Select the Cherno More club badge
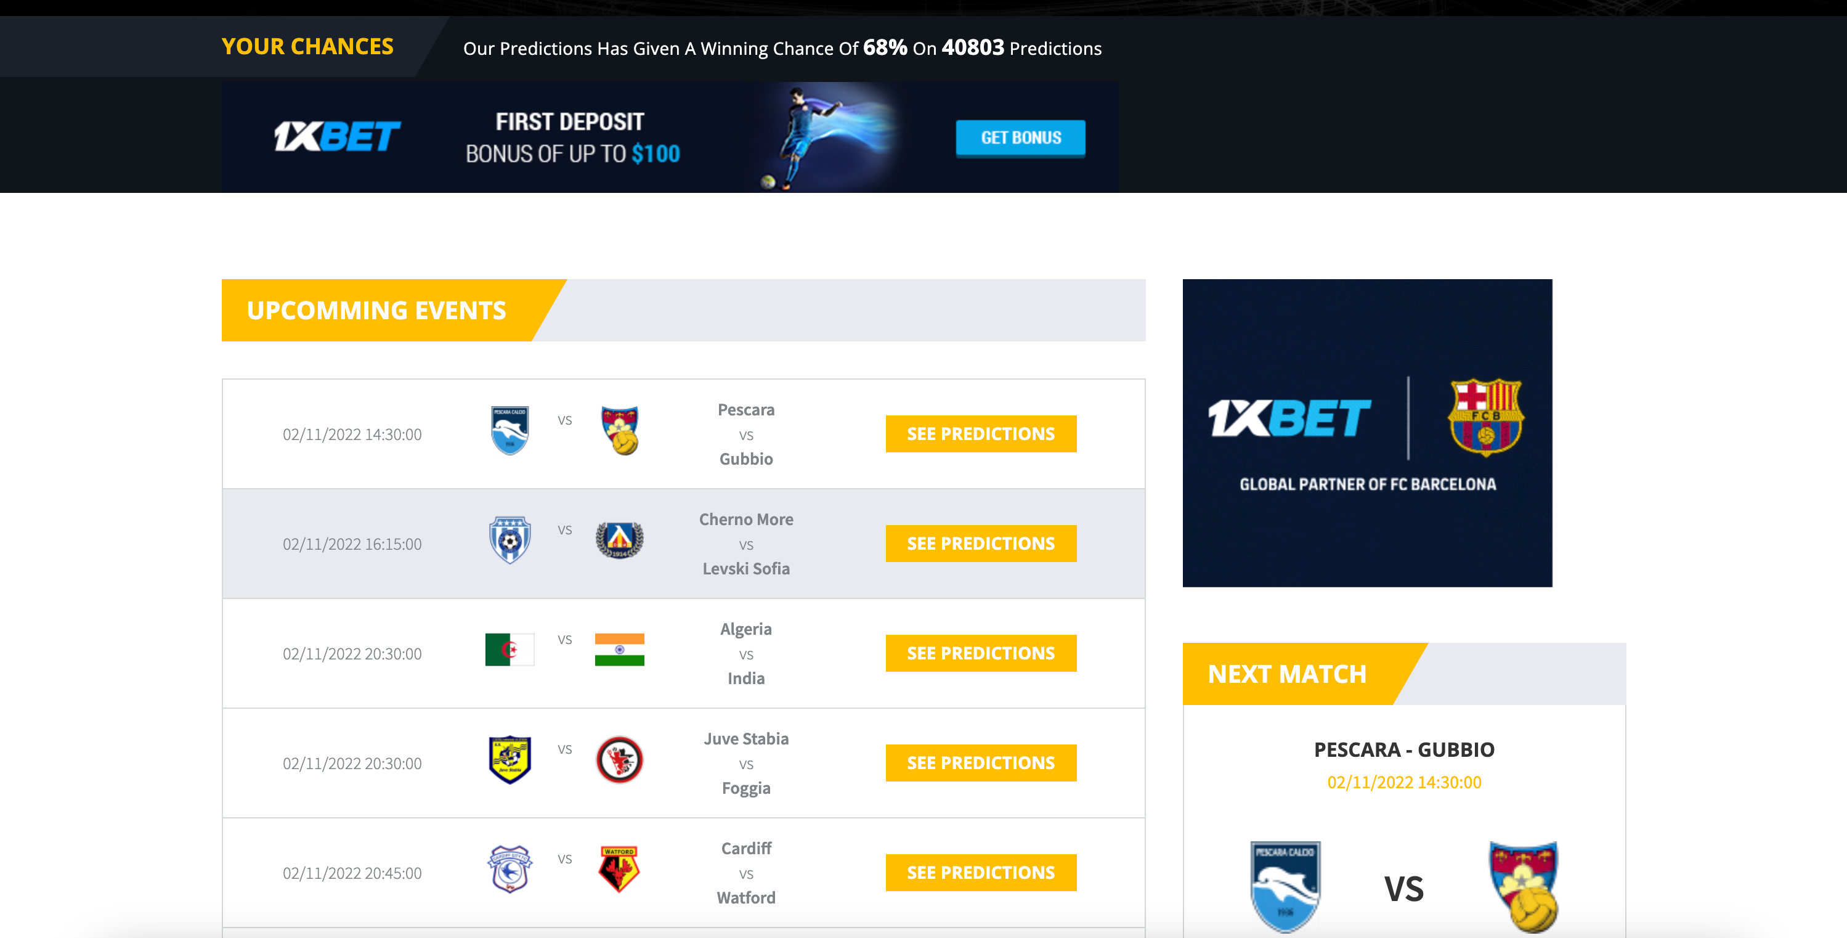 click(509, 540)
